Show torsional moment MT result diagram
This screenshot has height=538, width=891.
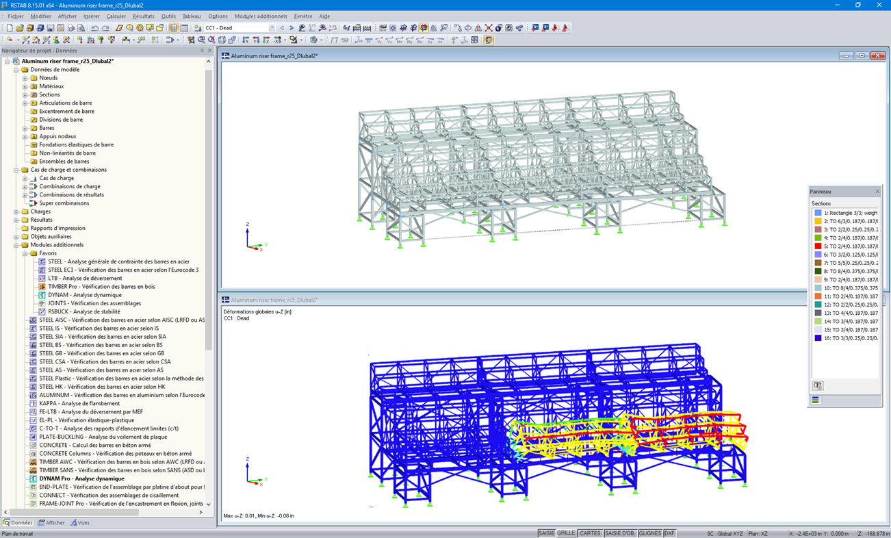pyautogui.click(x=400, y=40)
